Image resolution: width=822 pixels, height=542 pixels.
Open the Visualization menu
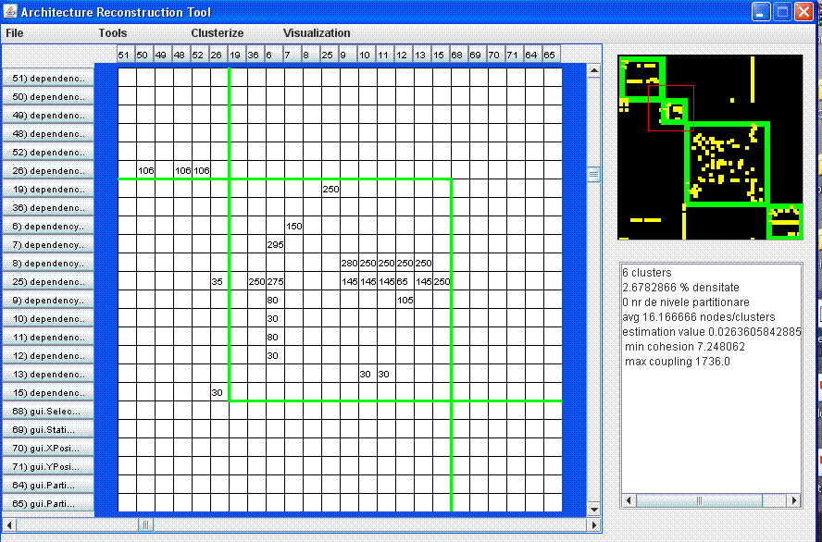(317, 33)
